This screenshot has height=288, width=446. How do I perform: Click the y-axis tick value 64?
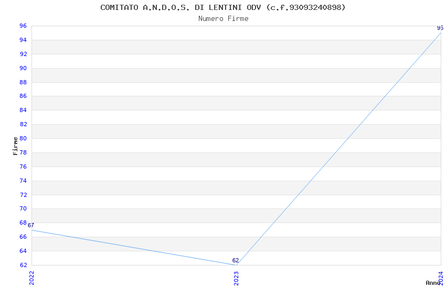[23, 251]
